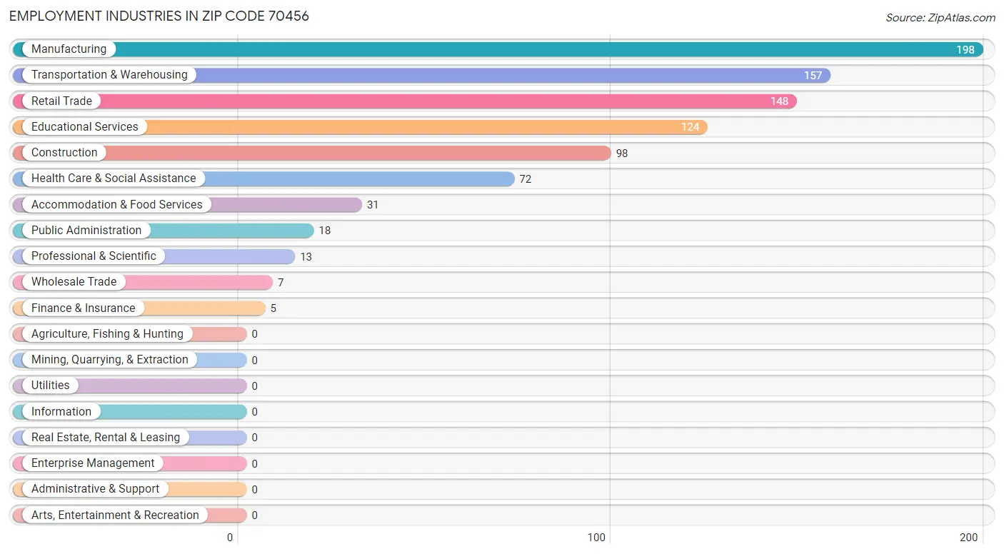Click the Enterprise Management label
Image resolution: width=1004 pixels, height=554 pixels.
coord(93,463)
